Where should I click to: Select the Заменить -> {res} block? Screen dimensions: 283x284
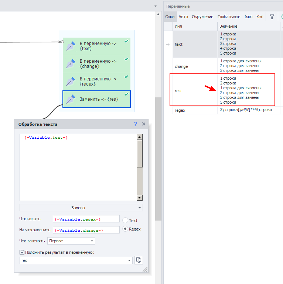click(96, 99)
